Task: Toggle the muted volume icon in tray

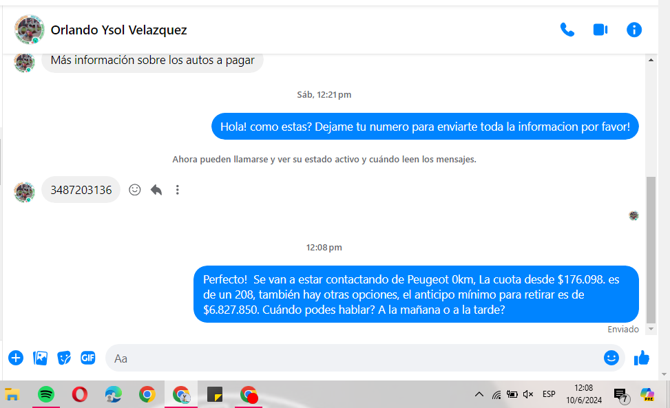Action: coord(528,394)
